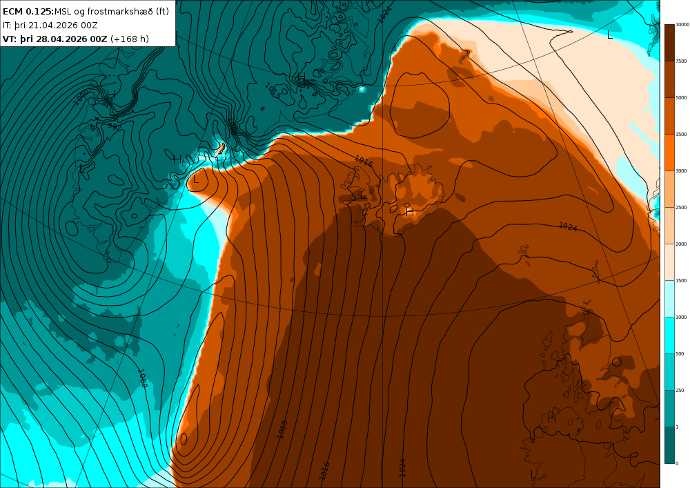This screenshot has height=488, width=690.
Task: Select the 250–500 ft turquoise legend swatch
Action: tap(669, 371)
